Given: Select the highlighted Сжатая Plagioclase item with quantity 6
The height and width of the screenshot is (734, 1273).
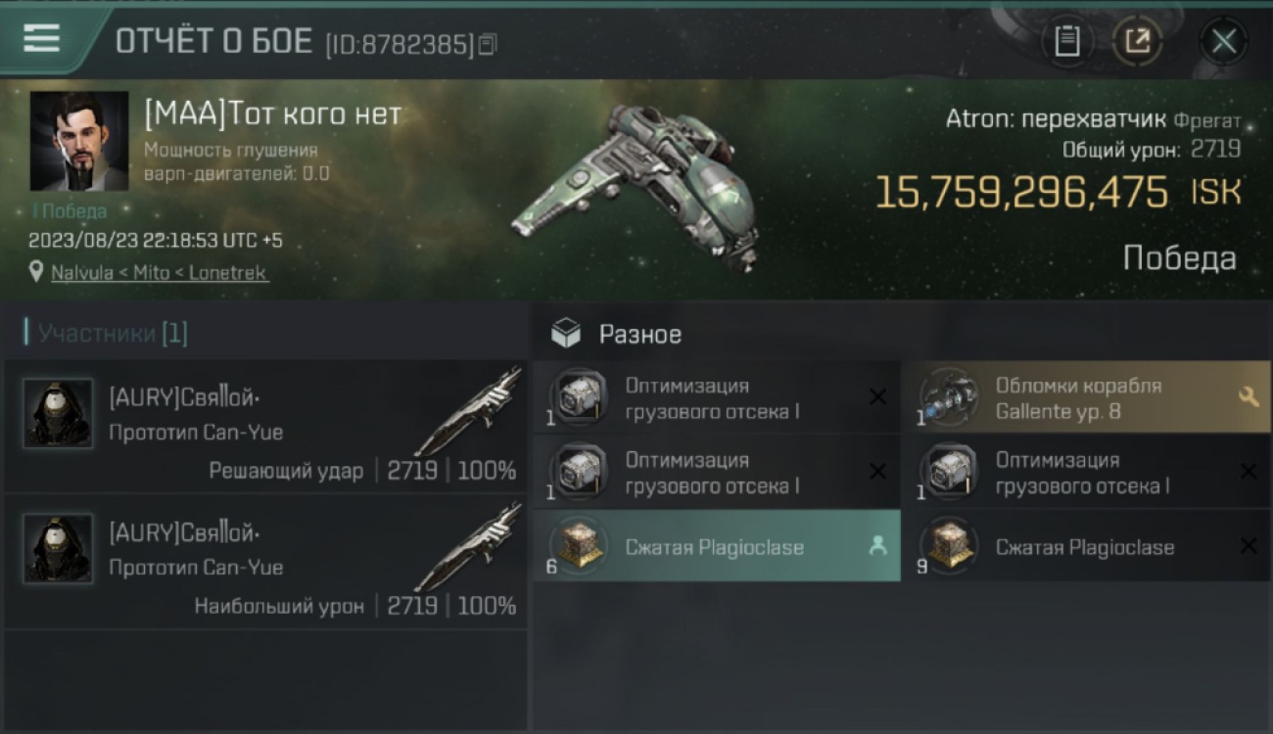Looking at the screenshot, I should click(717, 546).
